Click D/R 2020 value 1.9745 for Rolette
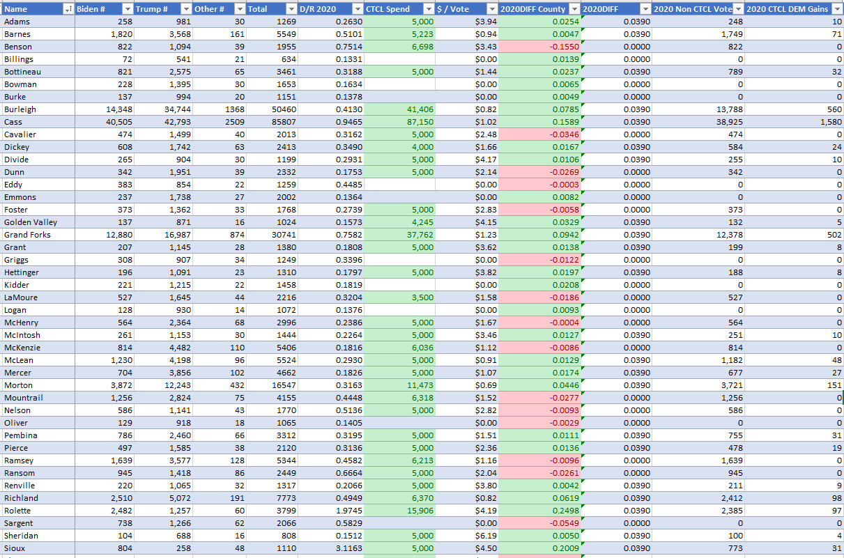The height and width of the screenshot is (558, 844). [x=332, y=511]
